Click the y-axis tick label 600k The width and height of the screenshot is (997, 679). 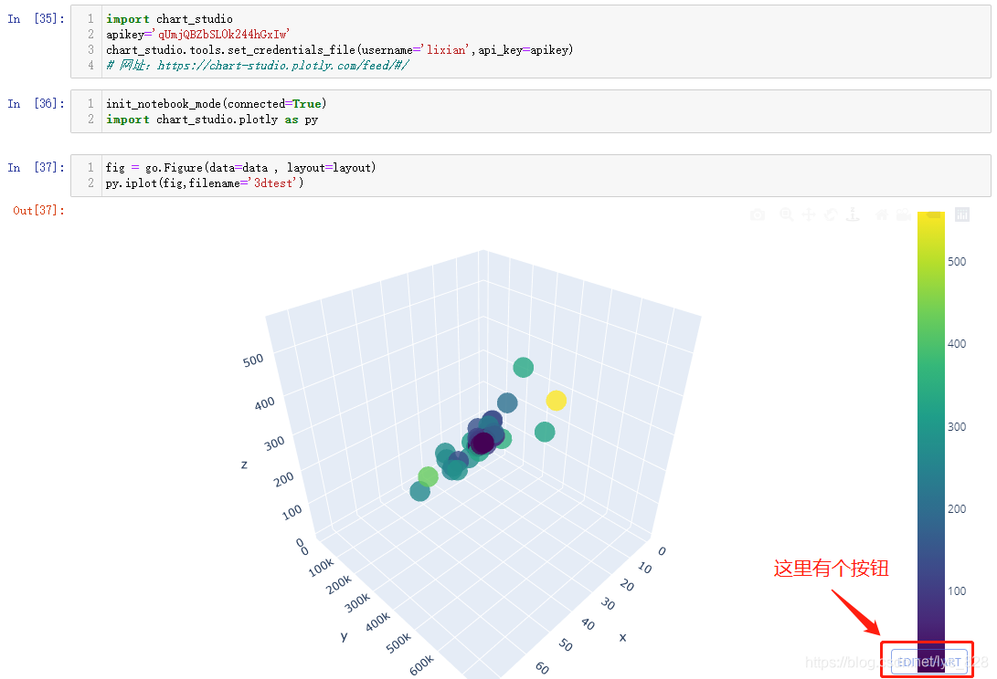(x=421, y=664)
